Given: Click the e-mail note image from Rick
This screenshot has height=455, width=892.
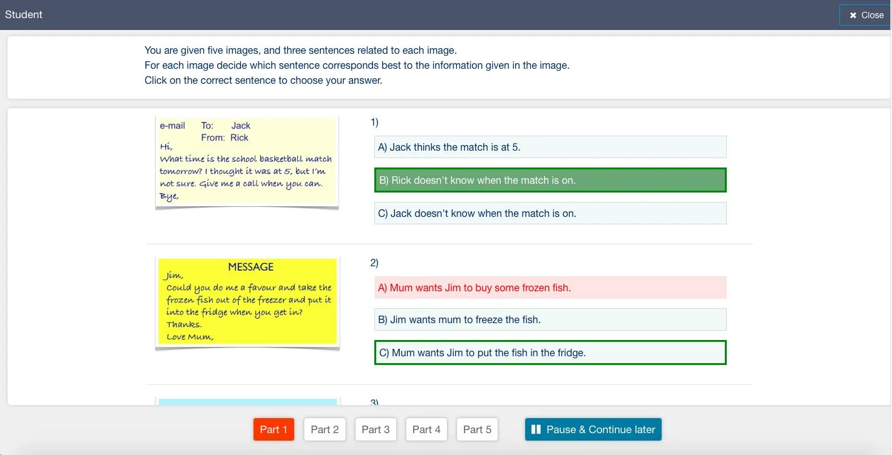Looking at the screenshot, I should click(247, 161).
